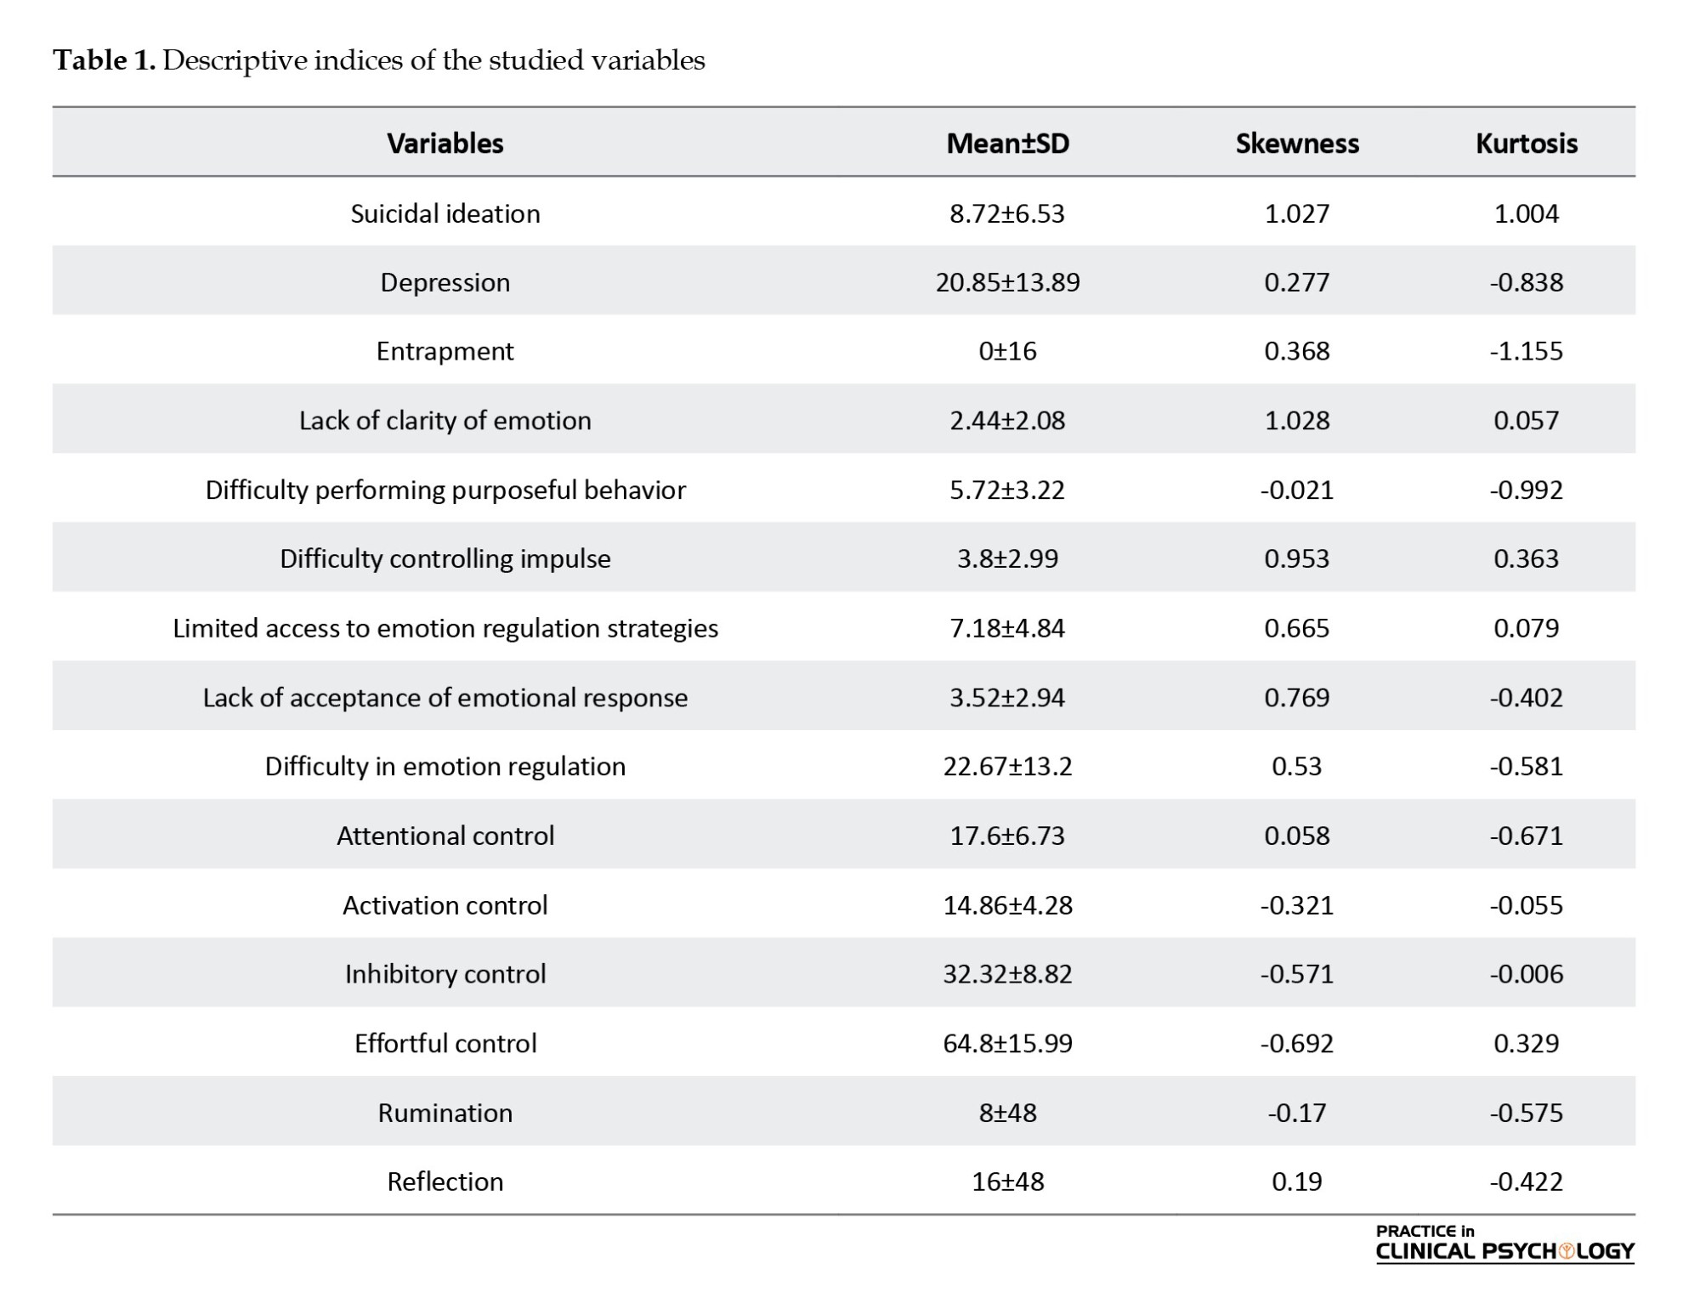Screen dimensions: 1700x1292
Task: Select the Inhibitory control row label
Action: click(445, 973)
